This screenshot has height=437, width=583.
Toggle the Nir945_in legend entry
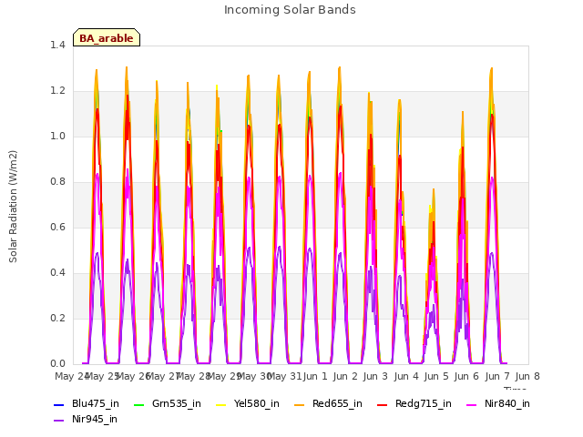[86, 419]
